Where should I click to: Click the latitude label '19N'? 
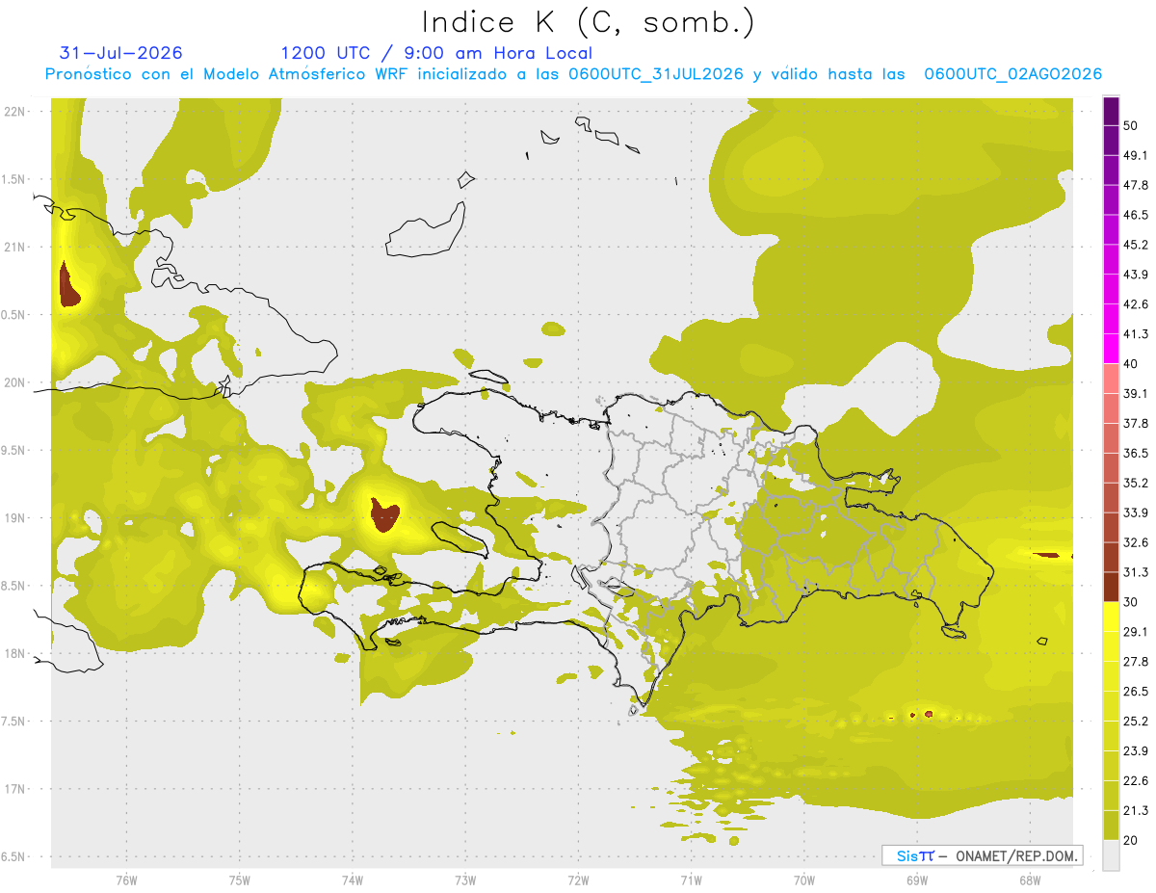(16, 518)
